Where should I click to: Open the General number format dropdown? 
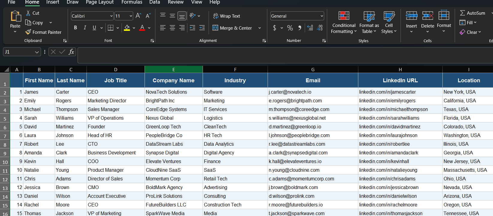coord(322,16)
